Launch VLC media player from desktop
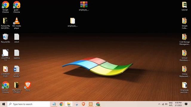The height and width of the screenshot is (107, 191). tap(17, 23)
